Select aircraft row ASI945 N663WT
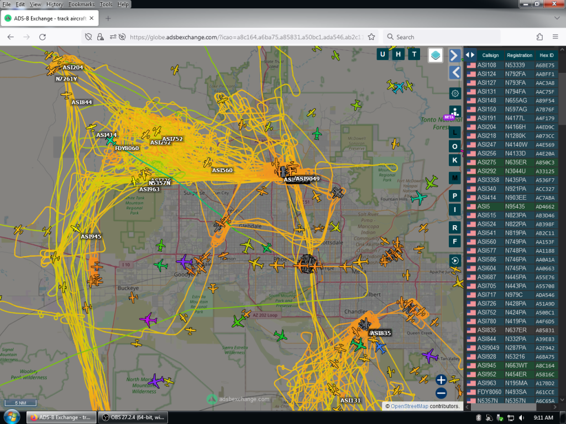Viewport: 566px width, 424px height. pyautogui.click(x=512, y=365)
